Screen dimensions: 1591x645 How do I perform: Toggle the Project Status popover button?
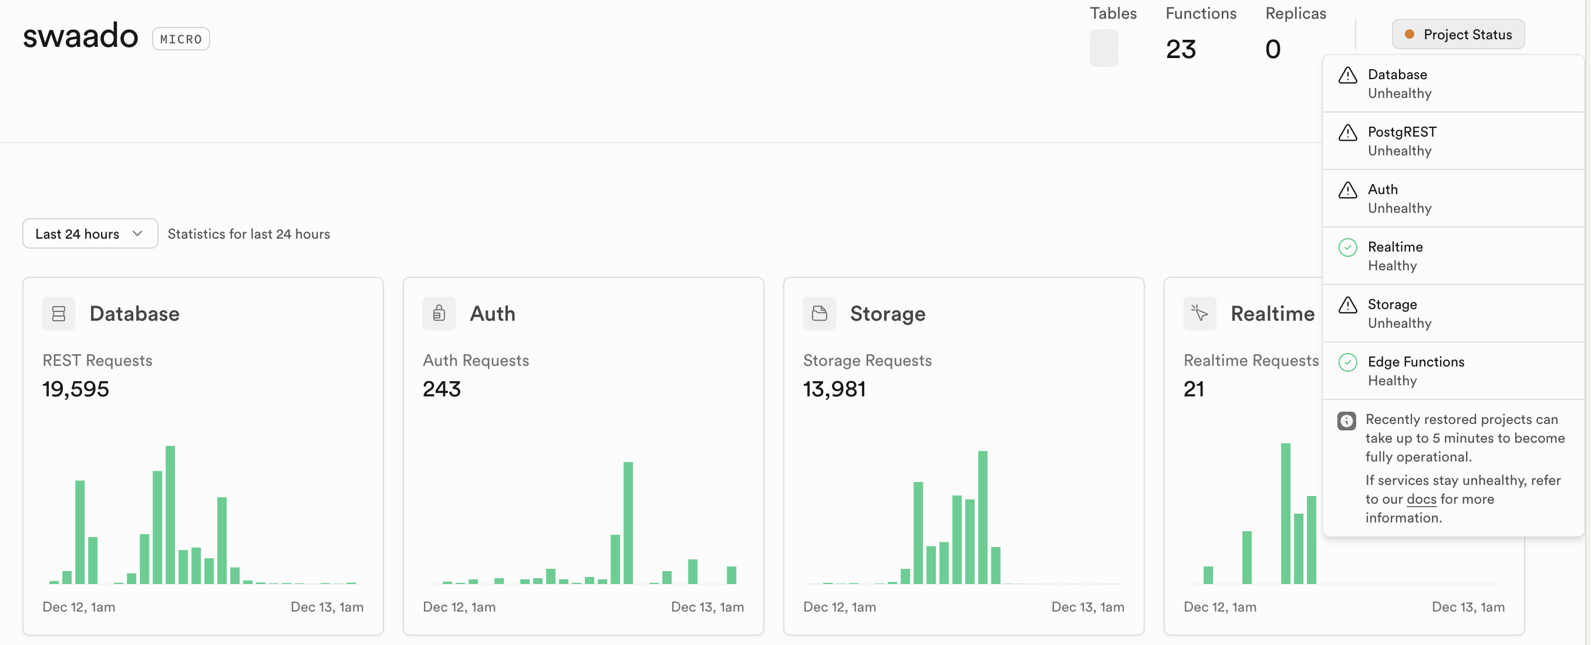(x=1458, y=35)
